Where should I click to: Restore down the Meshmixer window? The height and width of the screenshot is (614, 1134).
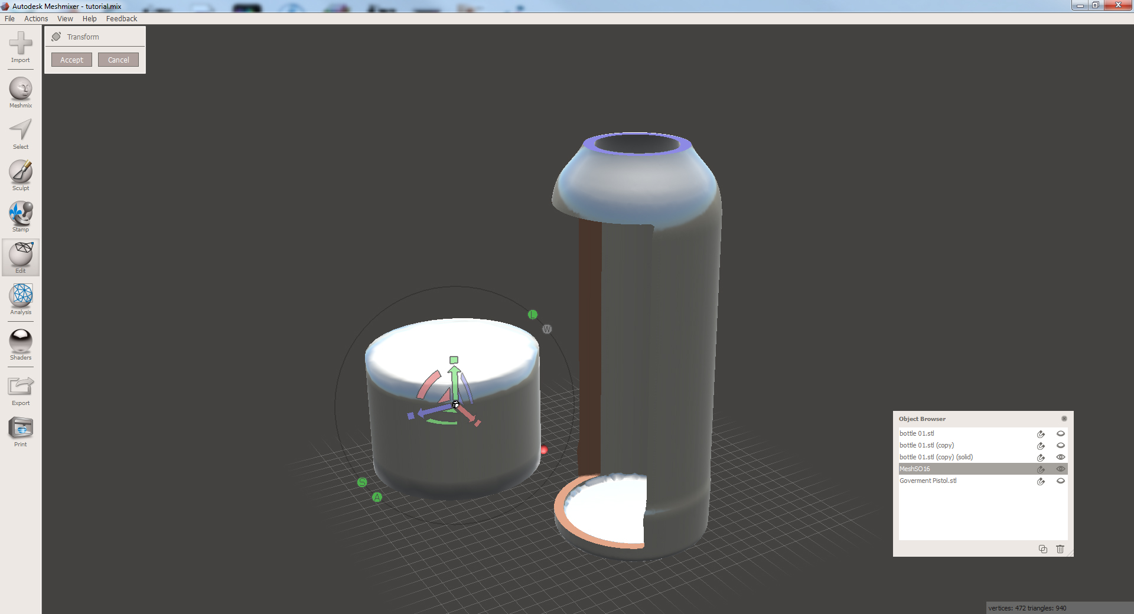[1095, 5]
